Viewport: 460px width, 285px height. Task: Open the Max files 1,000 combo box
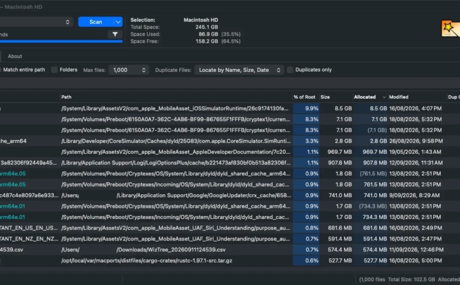click(x=129, y=70)
